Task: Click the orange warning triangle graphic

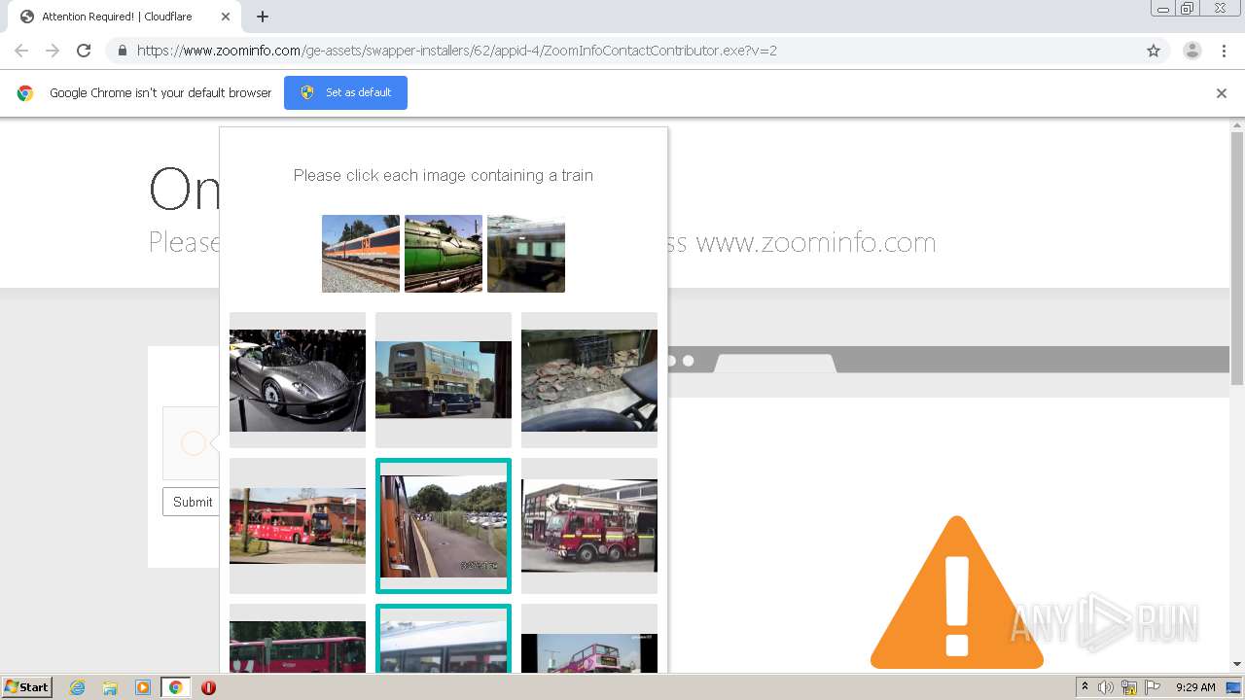Action: click(x=957, y=592)
